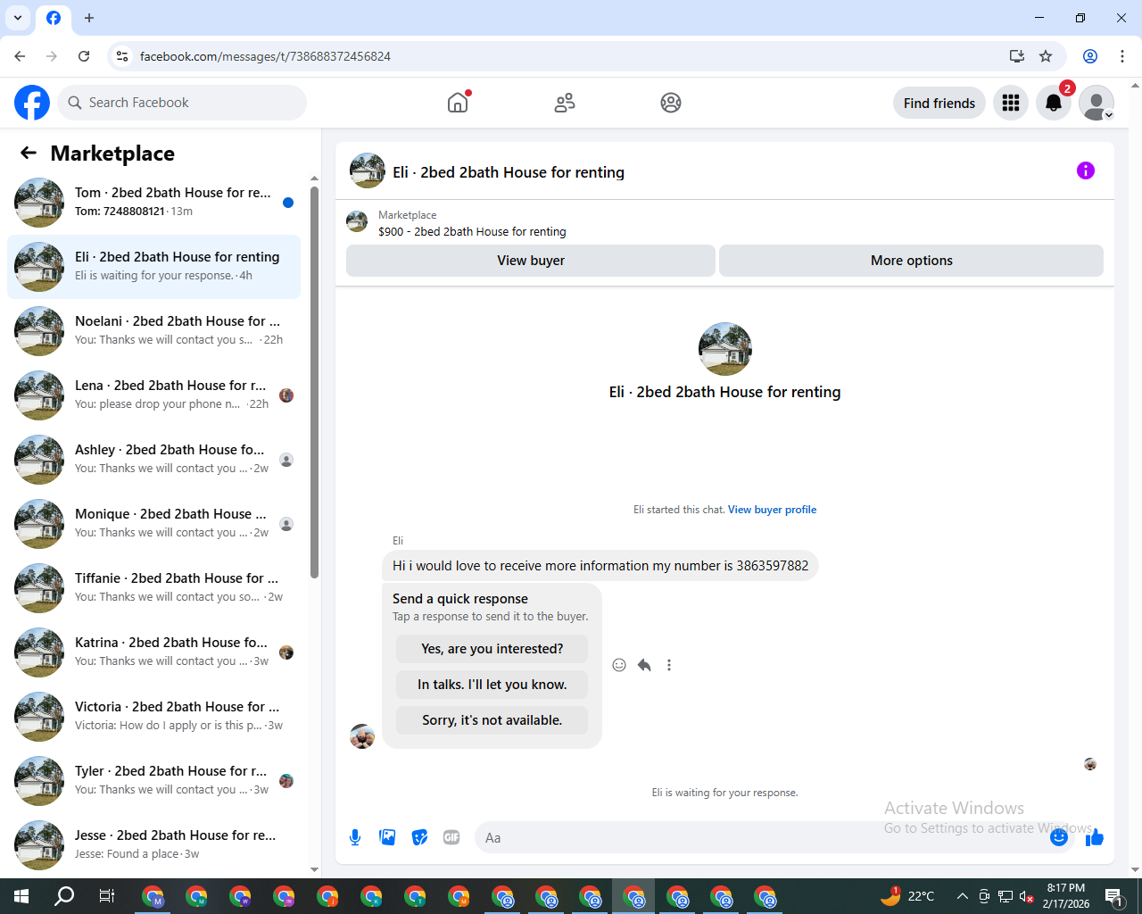Reply to message with arrow icon
The image size is (1142, 914).
pos(644,665)
